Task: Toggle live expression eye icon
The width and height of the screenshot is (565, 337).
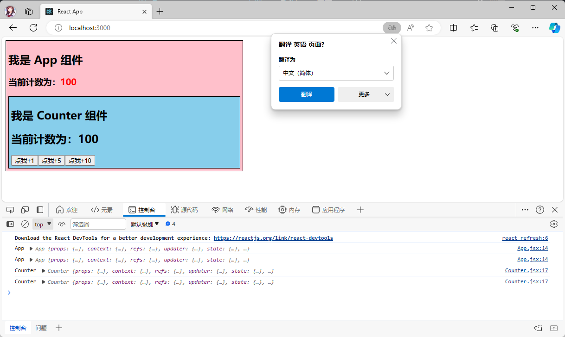Action: pos(62,224)
